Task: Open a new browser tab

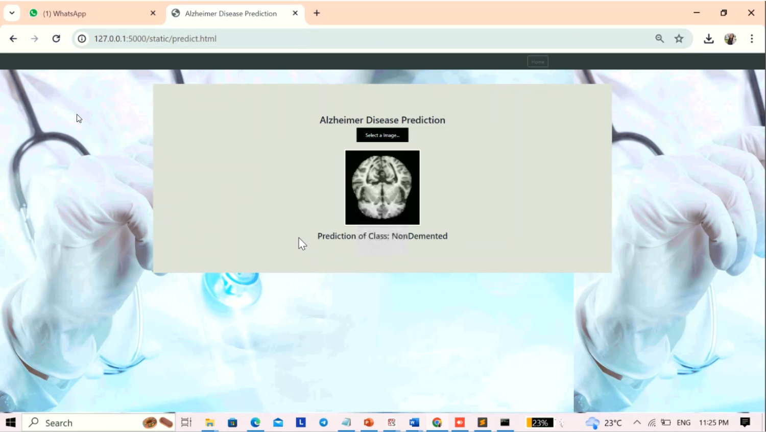Action: click(x=317, y=13)
